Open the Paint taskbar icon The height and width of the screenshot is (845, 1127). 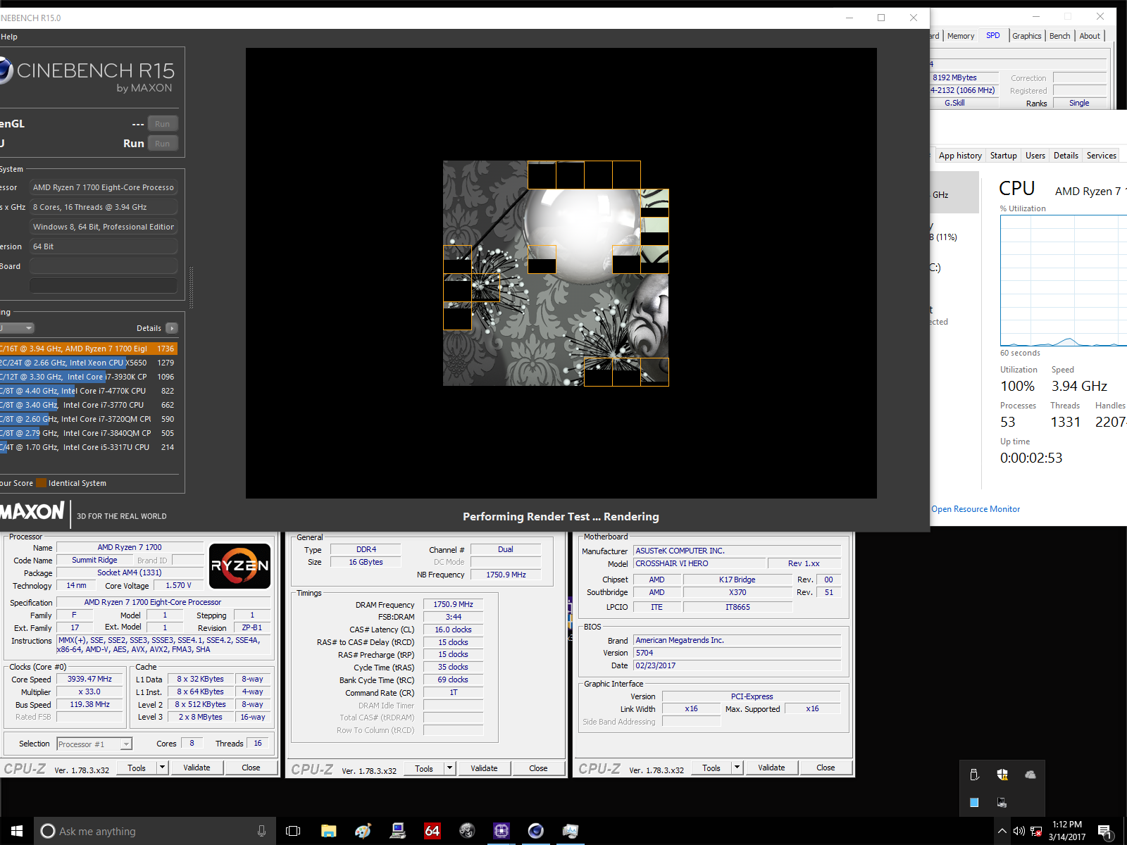(363, 831)
